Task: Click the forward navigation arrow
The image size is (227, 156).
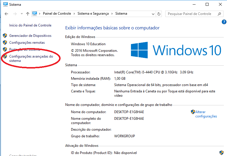Action: pyautogui.click(x=15, y=14)
